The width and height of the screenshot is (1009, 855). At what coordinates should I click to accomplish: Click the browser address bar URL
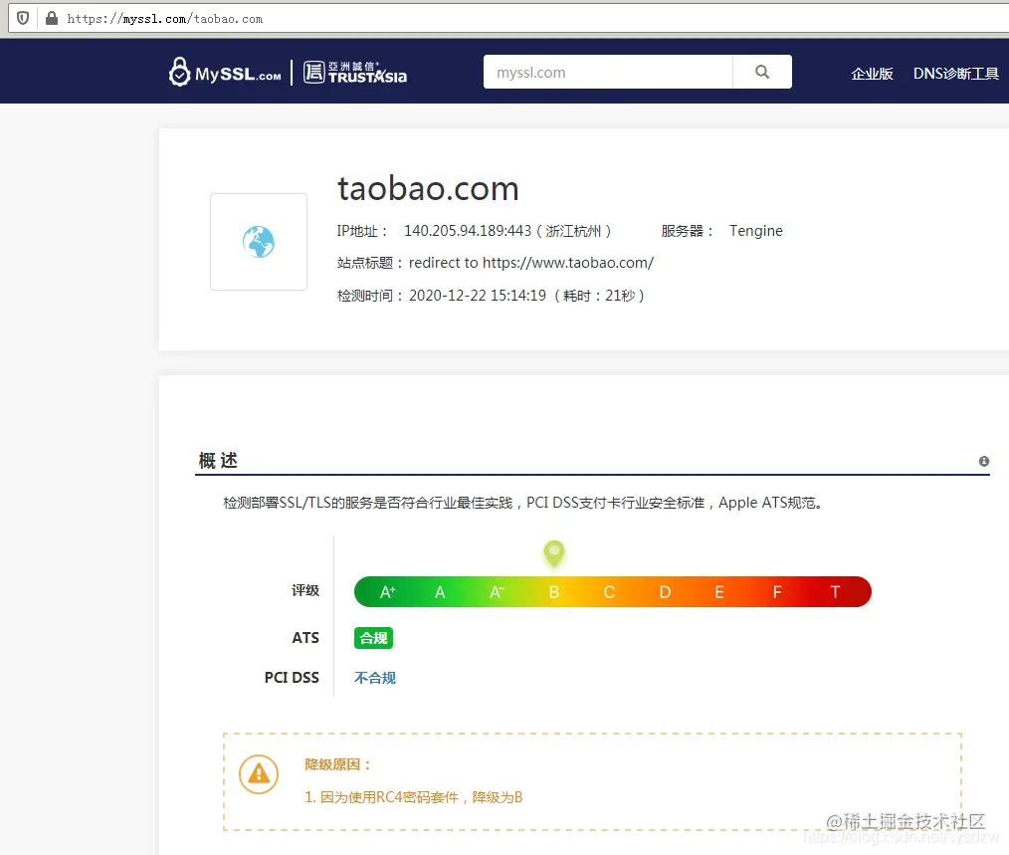[x=165, y=19]
